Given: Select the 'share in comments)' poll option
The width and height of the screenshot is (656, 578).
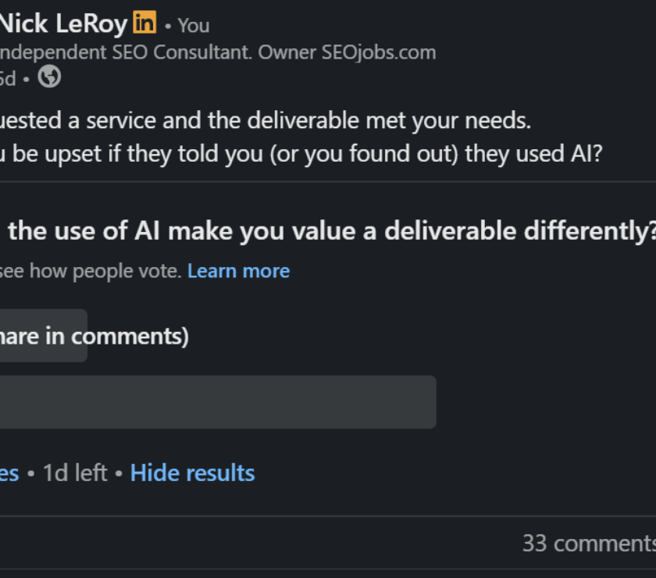Looking at the screenshot, I should click(x=44, y=336).
